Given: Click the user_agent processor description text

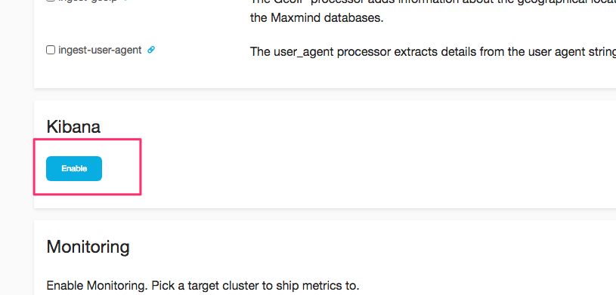Looking at the screenshot, I should click(433, 51).
